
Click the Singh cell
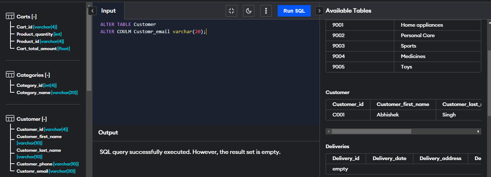(459, 115)
